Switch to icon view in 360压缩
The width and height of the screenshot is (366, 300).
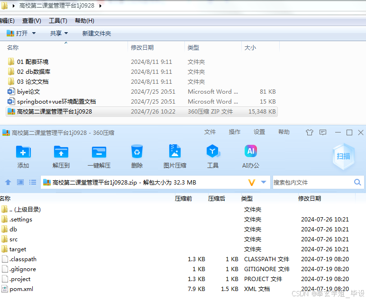point(20,182)
